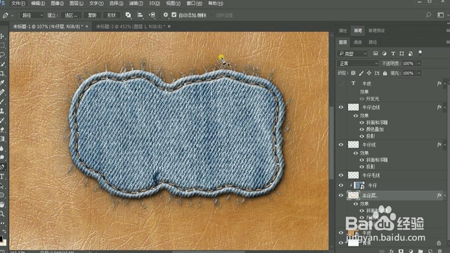Image resolution: width=450 pixels, height=253 pixels.
Task: Click the lock all padlock icon
Action: point(385,73)
